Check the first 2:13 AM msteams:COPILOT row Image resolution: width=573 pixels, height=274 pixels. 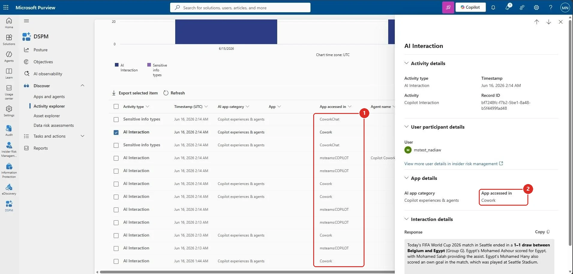pyautogui.click(x=116, y=223)
